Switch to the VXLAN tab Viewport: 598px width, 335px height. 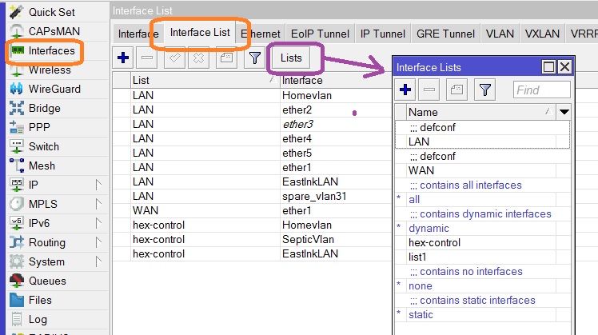542,34
